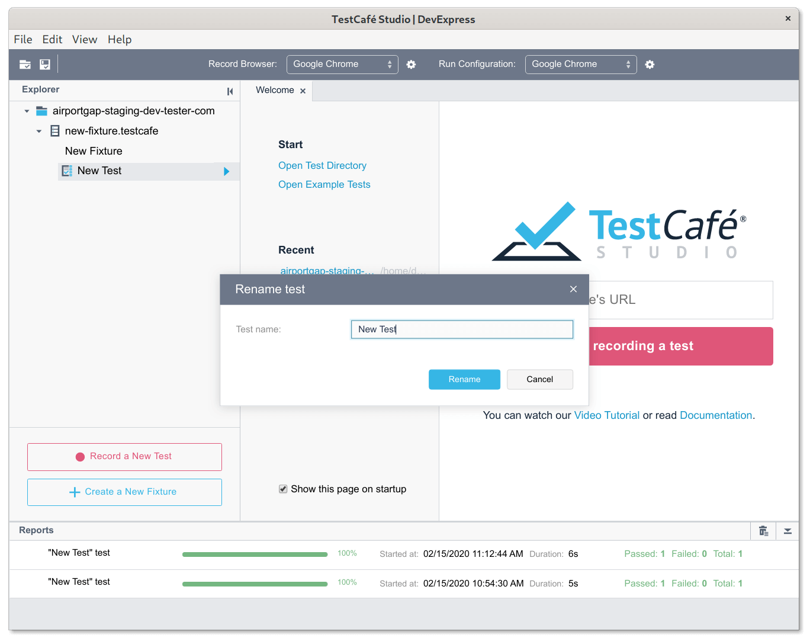
Task: Click the Rename button
Action: [464, 379]
